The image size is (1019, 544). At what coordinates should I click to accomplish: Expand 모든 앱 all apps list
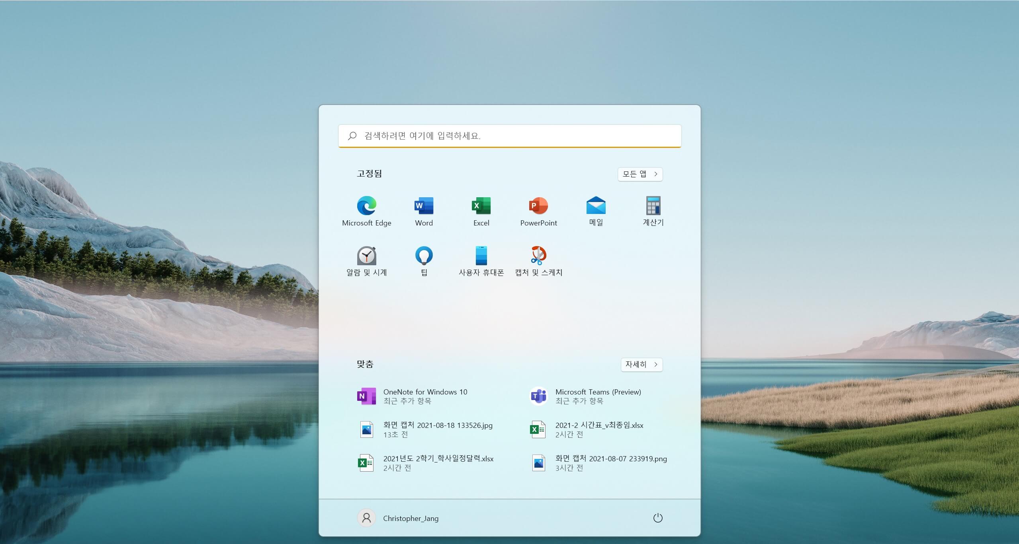click(x=640, y=174)
